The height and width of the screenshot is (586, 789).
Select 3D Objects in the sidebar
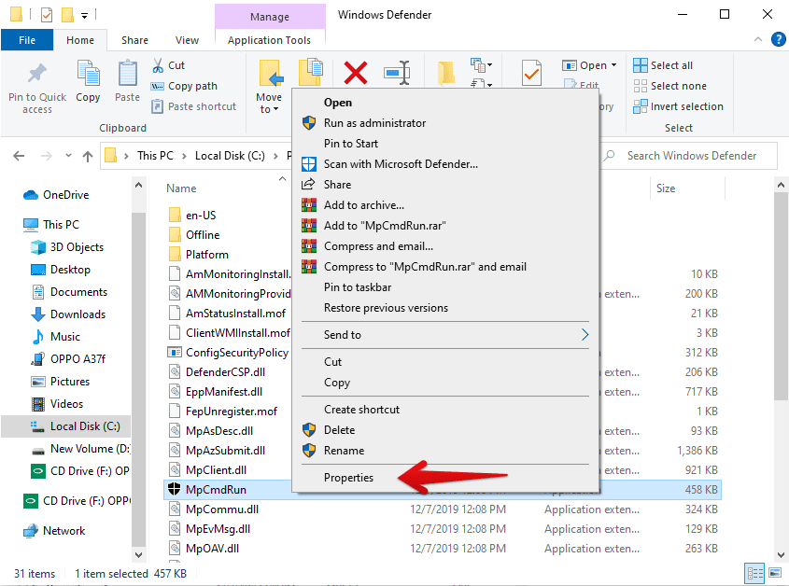coord(67,247)
